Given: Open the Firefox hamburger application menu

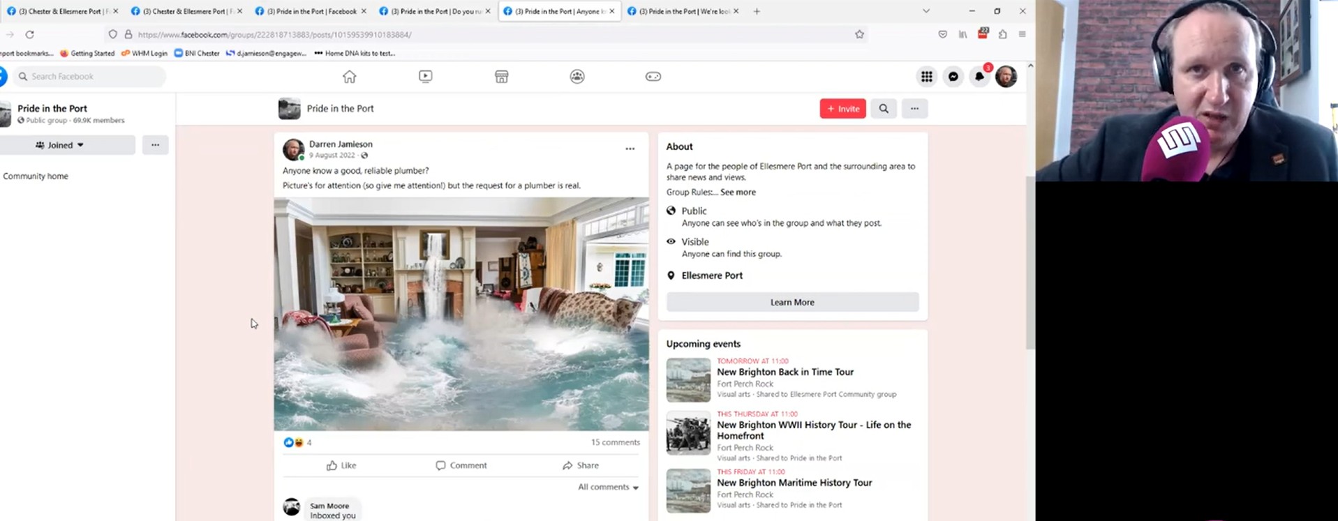Looking at the screenshot, I should pos(1022,34).
